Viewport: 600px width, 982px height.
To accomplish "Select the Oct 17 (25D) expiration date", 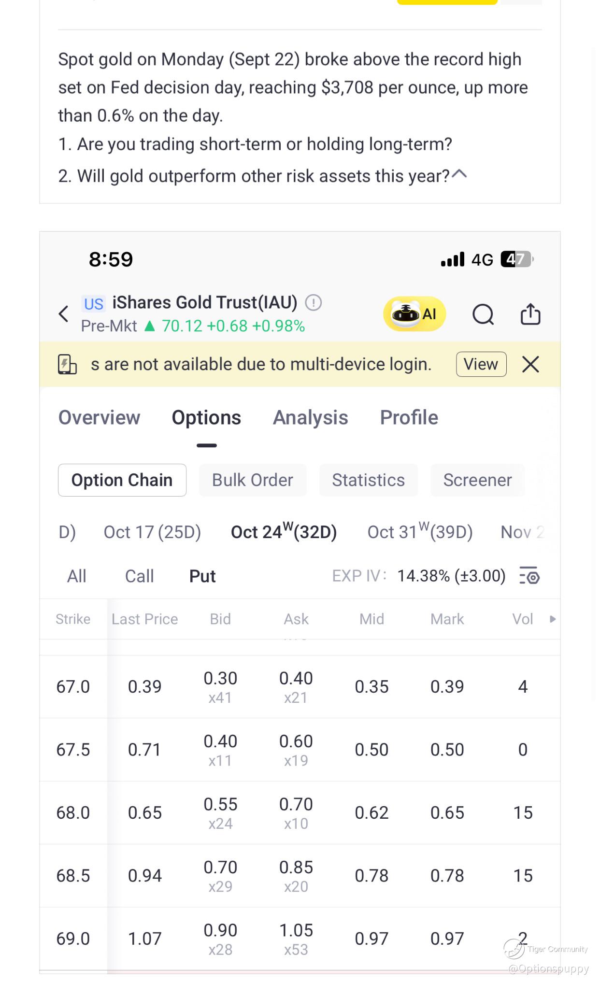I will point(152,532).
